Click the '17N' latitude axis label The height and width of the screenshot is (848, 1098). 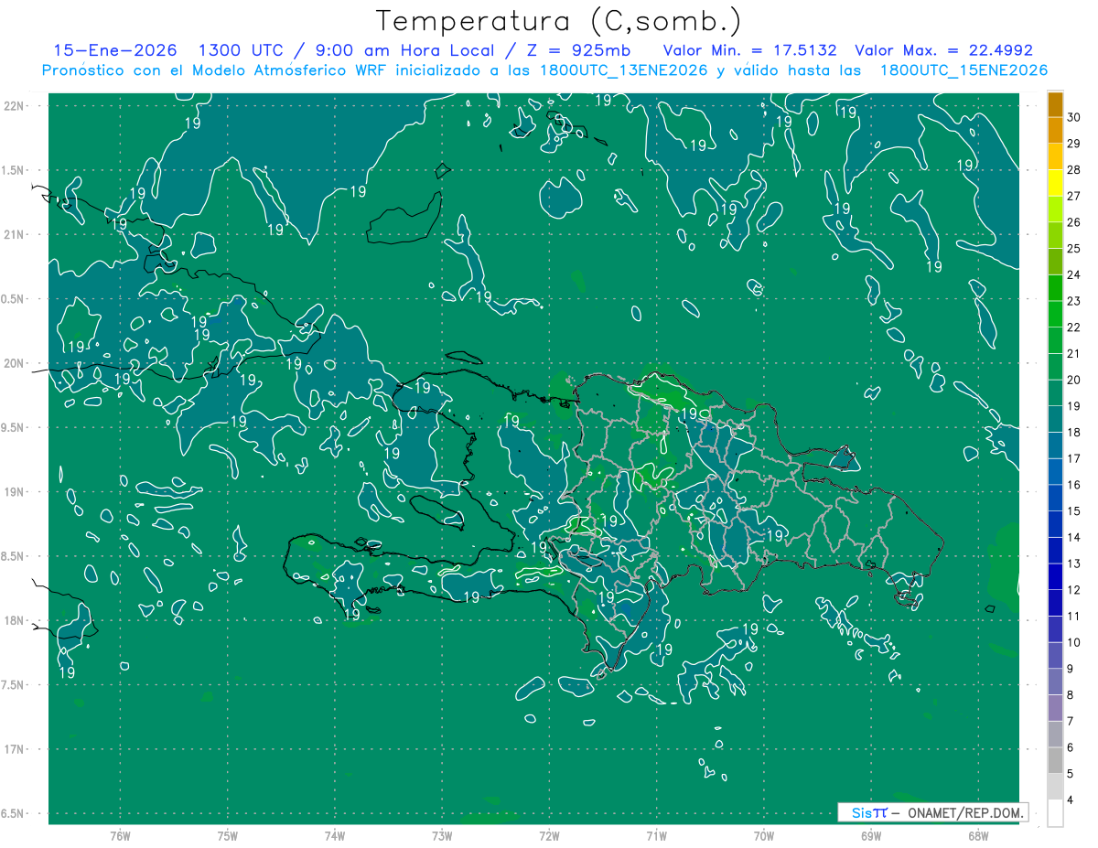[16, 749]
